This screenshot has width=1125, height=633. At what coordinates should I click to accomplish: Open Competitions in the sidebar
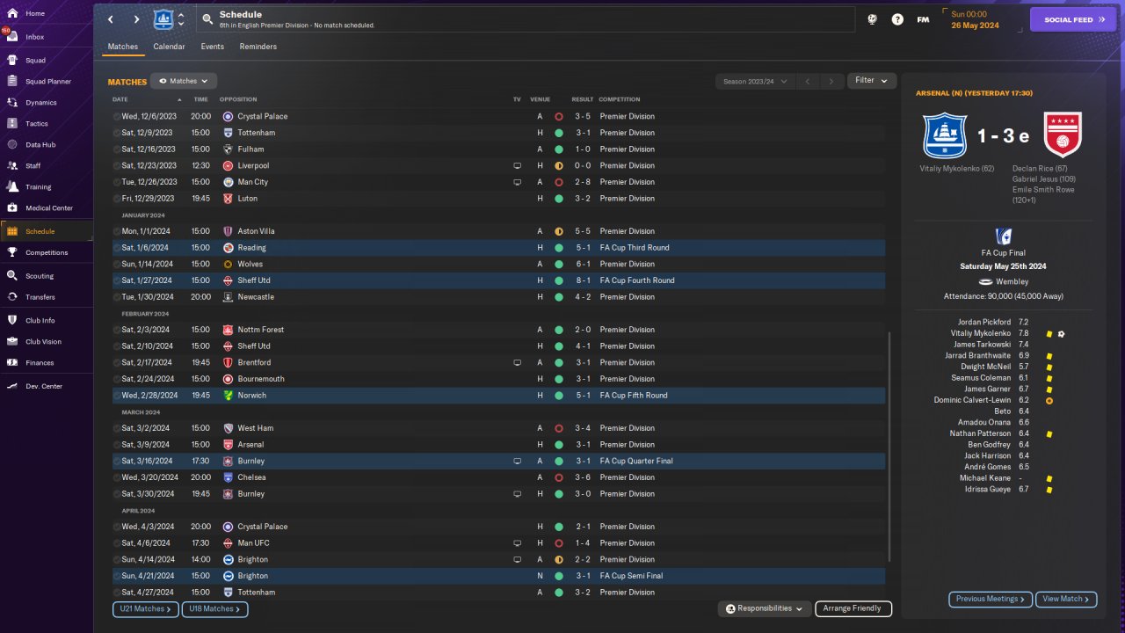click(47, 252)
